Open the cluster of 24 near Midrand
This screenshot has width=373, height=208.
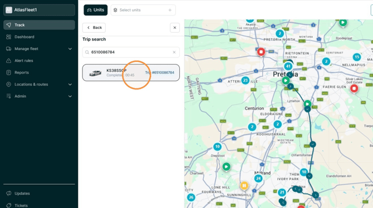pyautogui.click(x=258, y=179)
